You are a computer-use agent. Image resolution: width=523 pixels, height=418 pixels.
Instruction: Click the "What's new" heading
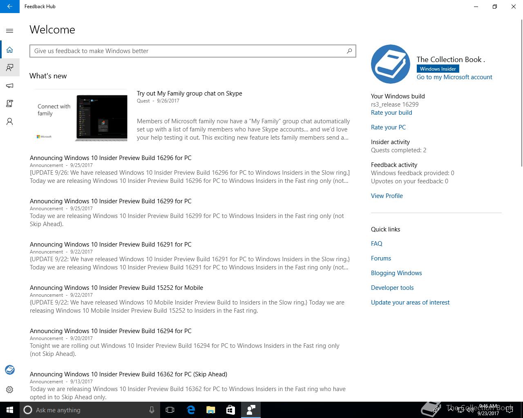(x=48, y=76)
